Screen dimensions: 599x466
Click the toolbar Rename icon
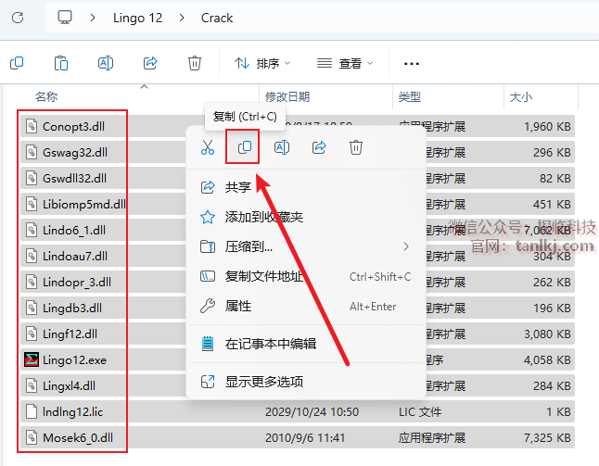[x=106, y=63]
